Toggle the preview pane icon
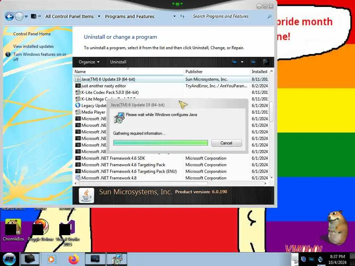 (253, 62)
